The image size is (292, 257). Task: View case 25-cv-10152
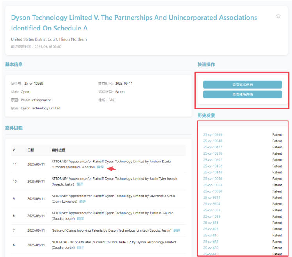tap(212, 166)
